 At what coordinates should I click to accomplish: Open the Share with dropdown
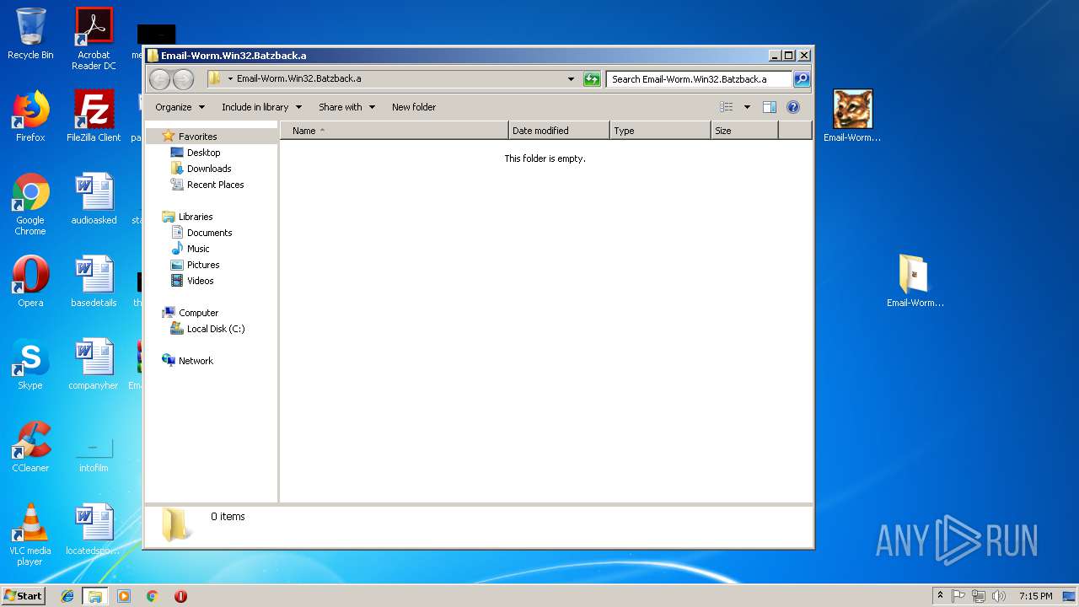click(x=346, y=107)
